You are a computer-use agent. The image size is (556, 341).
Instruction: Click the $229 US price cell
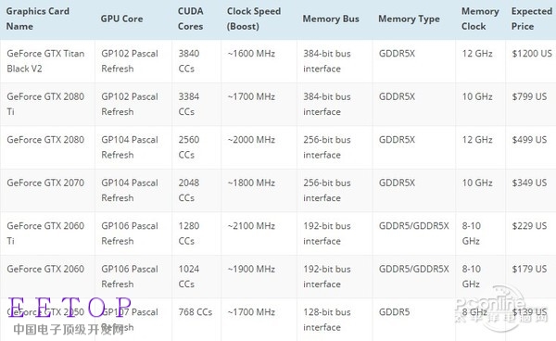pos(529,226)
